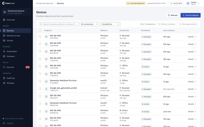Open the Overview page
Viewport: 204px width, 127px height.
coord(16,20)
